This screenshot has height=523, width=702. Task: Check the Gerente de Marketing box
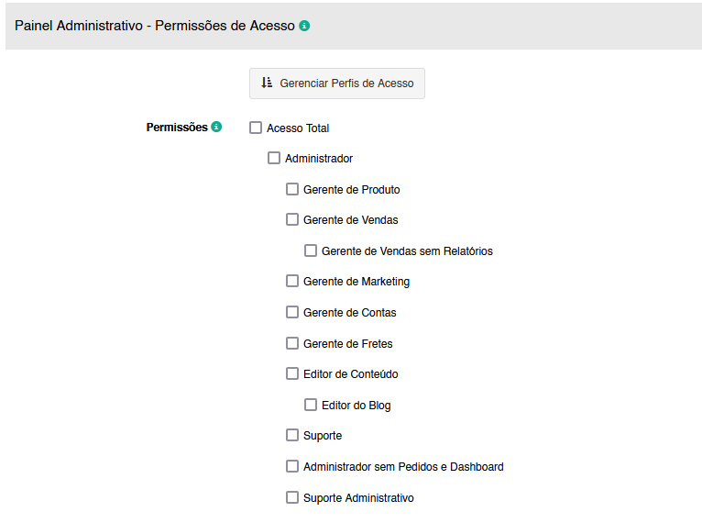point(292,281)
